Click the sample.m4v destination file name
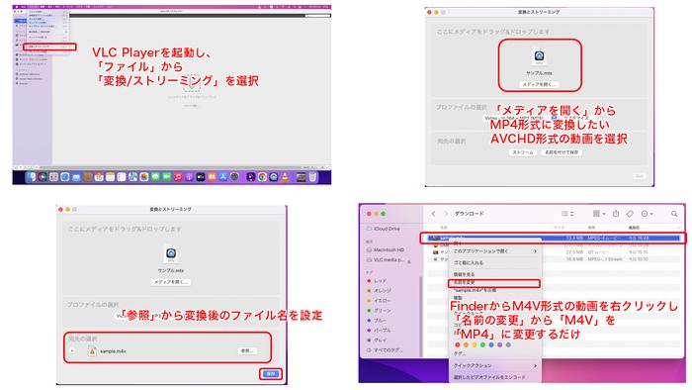The width and height of the screenshot is (692, 390). (x=113, y=351)
